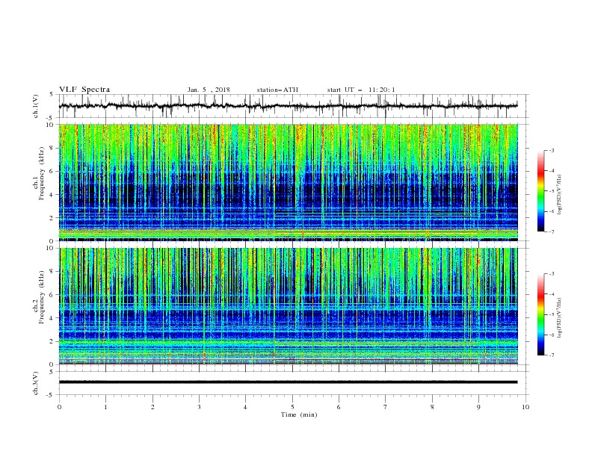
Task: Click the ch.1 "Frequency (kHz)" axis label
Action: (41, 174)
